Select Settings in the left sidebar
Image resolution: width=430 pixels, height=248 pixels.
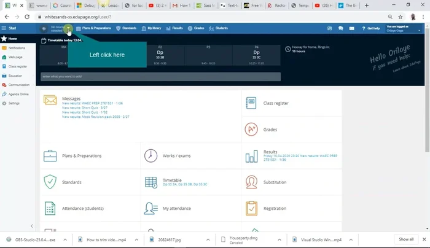coord(14,103)
